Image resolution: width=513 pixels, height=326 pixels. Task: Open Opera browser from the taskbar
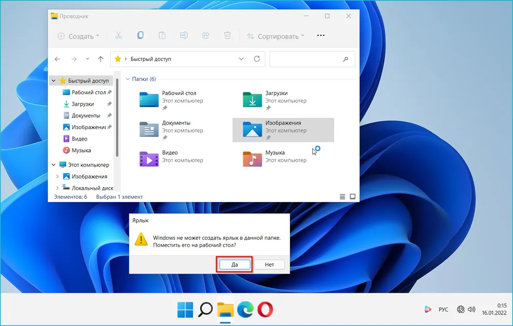click(x=265, y=309)
